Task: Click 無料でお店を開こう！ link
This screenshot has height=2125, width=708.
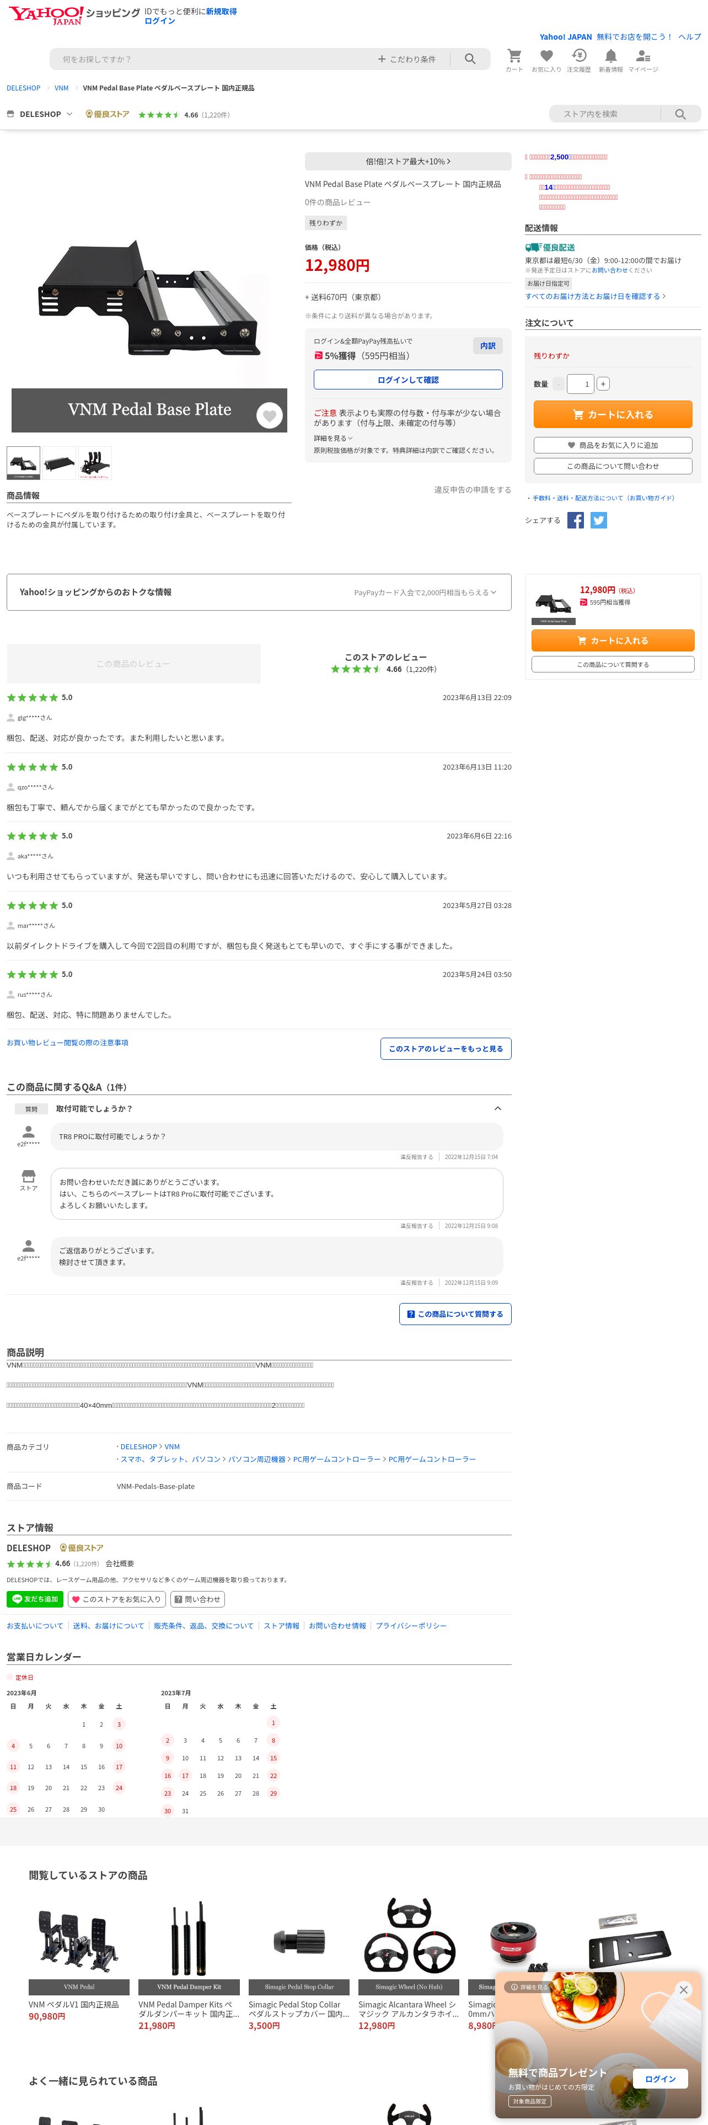Action: pyautogui.click(x=635, y=37)
